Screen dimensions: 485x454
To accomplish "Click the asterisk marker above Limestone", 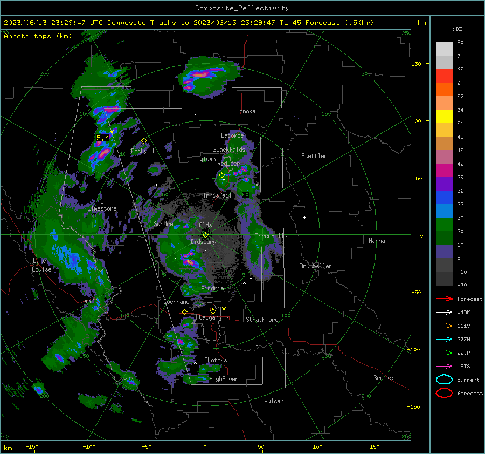I will point(102,204).
